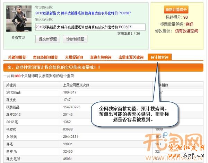Open the 查看宝贝 link
The width and height of the screenshot is (208, 163).
18,38
